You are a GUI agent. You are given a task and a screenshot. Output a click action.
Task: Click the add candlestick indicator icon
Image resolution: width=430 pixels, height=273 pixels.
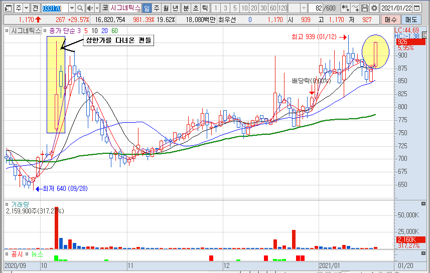345,9
